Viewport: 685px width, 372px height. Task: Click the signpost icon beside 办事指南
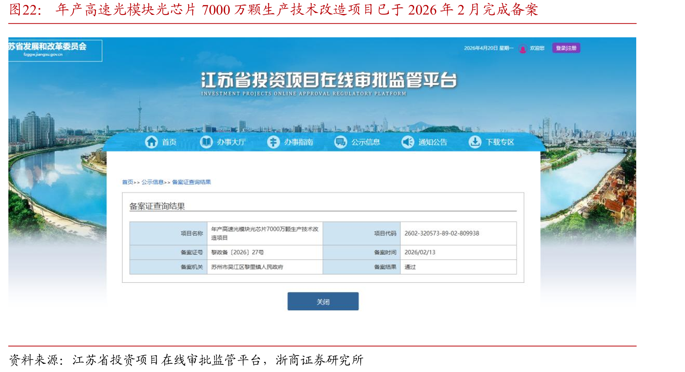(x=273, y=142)
